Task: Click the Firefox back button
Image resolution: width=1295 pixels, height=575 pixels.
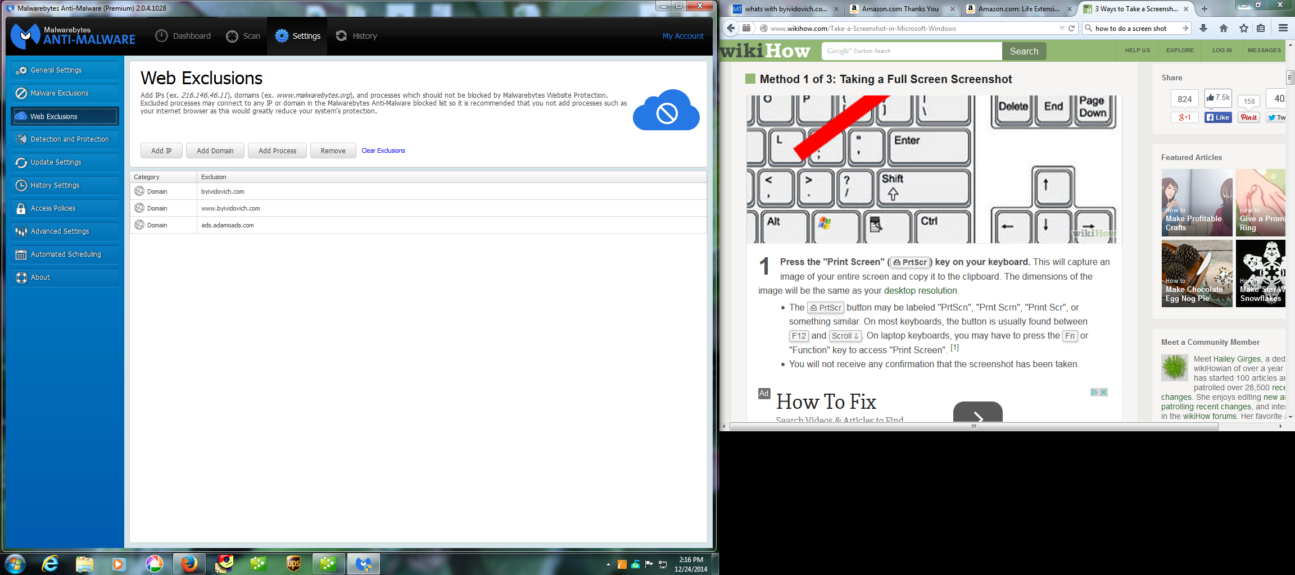Action: pyautogui.click(x=731, y=28)
